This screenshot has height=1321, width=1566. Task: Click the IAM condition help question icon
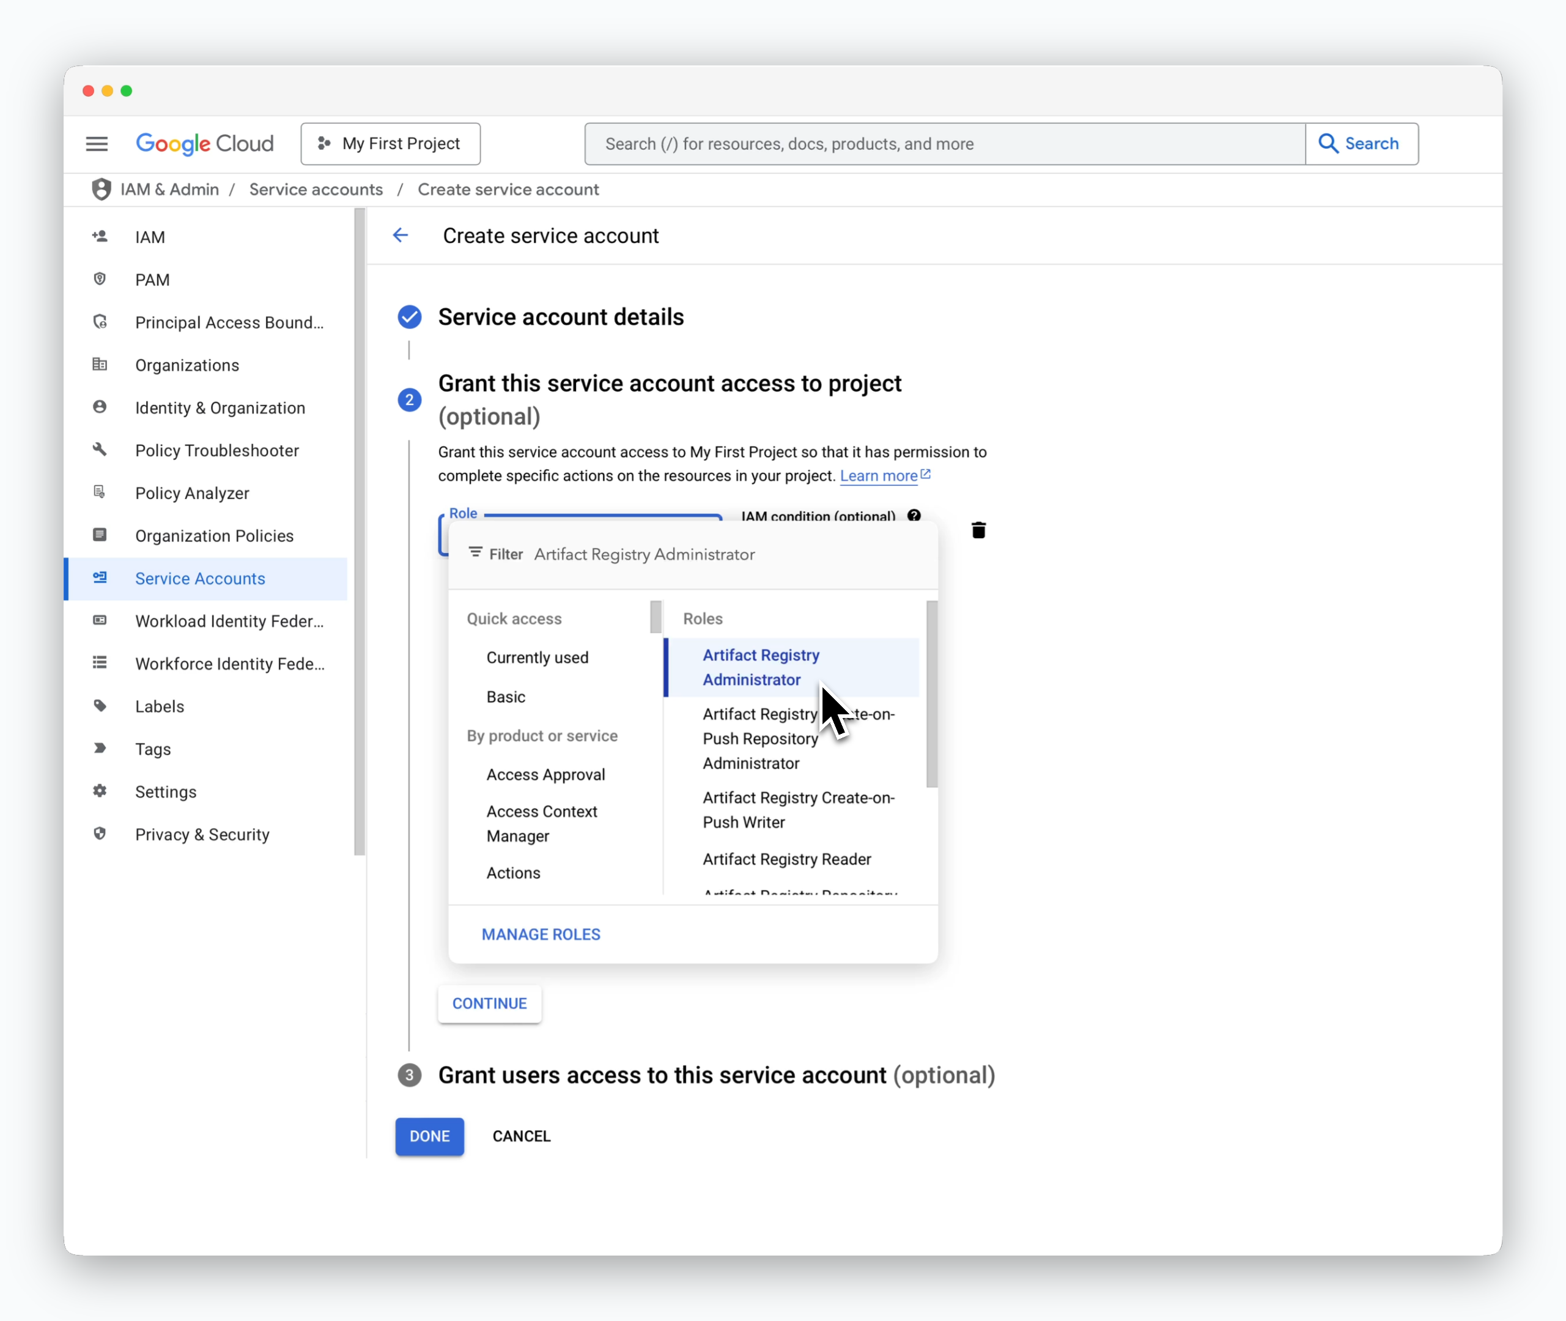pyautogui.click(x=914, y=516)
